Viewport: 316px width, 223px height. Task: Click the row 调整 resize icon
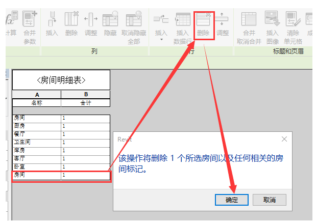[222, 19]
